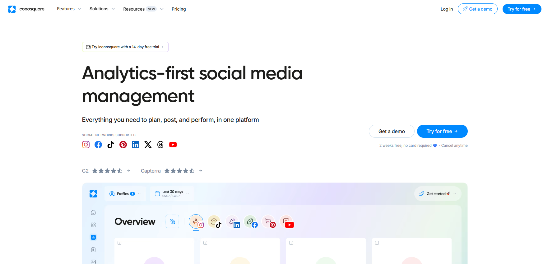
Task: Select the Pinterest profile avatar in Overview
Action: point(268,221)
